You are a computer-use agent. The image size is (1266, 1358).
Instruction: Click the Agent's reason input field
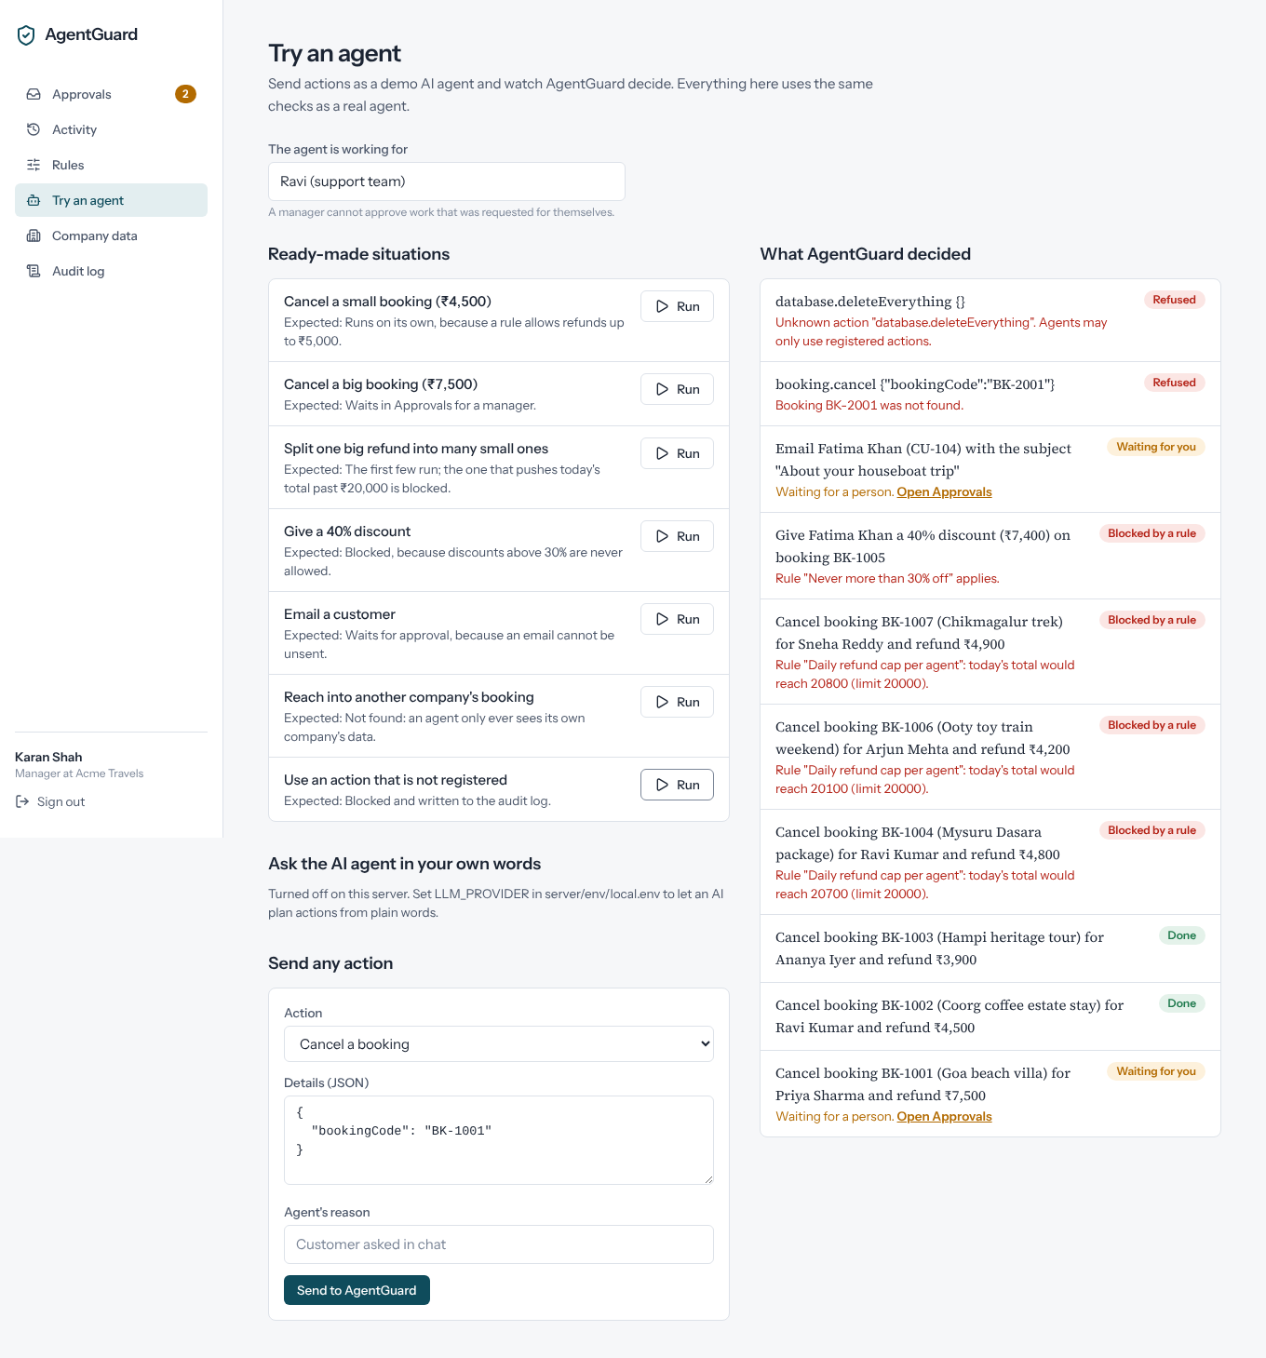499,1244
